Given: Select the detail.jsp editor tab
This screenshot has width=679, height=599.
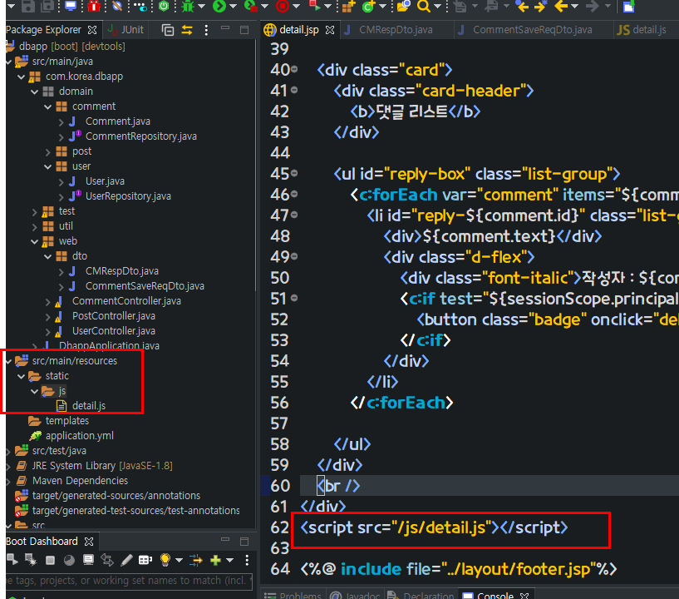Looking at the screenshot, I should coord(299,29).
